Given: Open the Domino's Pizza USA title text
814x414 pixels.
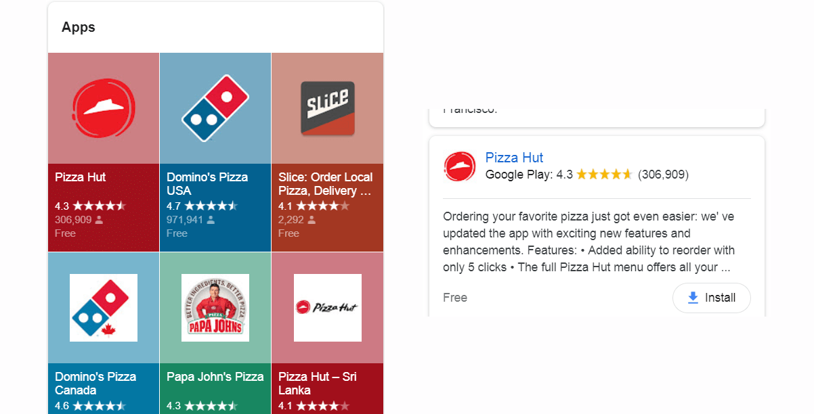Looking at the screenshot, I should [207, 184].
